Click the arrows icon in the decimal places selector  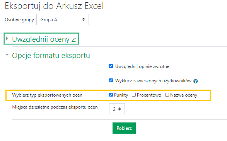119,109
